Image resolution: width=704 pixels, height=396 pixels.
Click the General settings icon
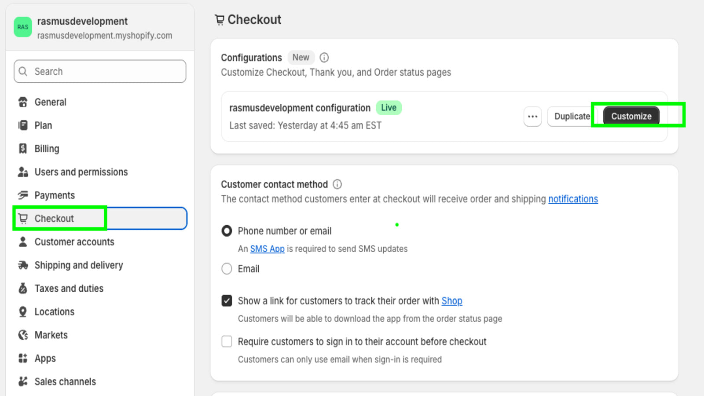pos(22,102)
